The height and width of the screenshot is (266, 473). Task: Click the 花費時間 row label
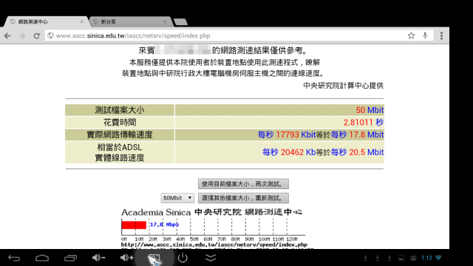(x=120, y=123)
